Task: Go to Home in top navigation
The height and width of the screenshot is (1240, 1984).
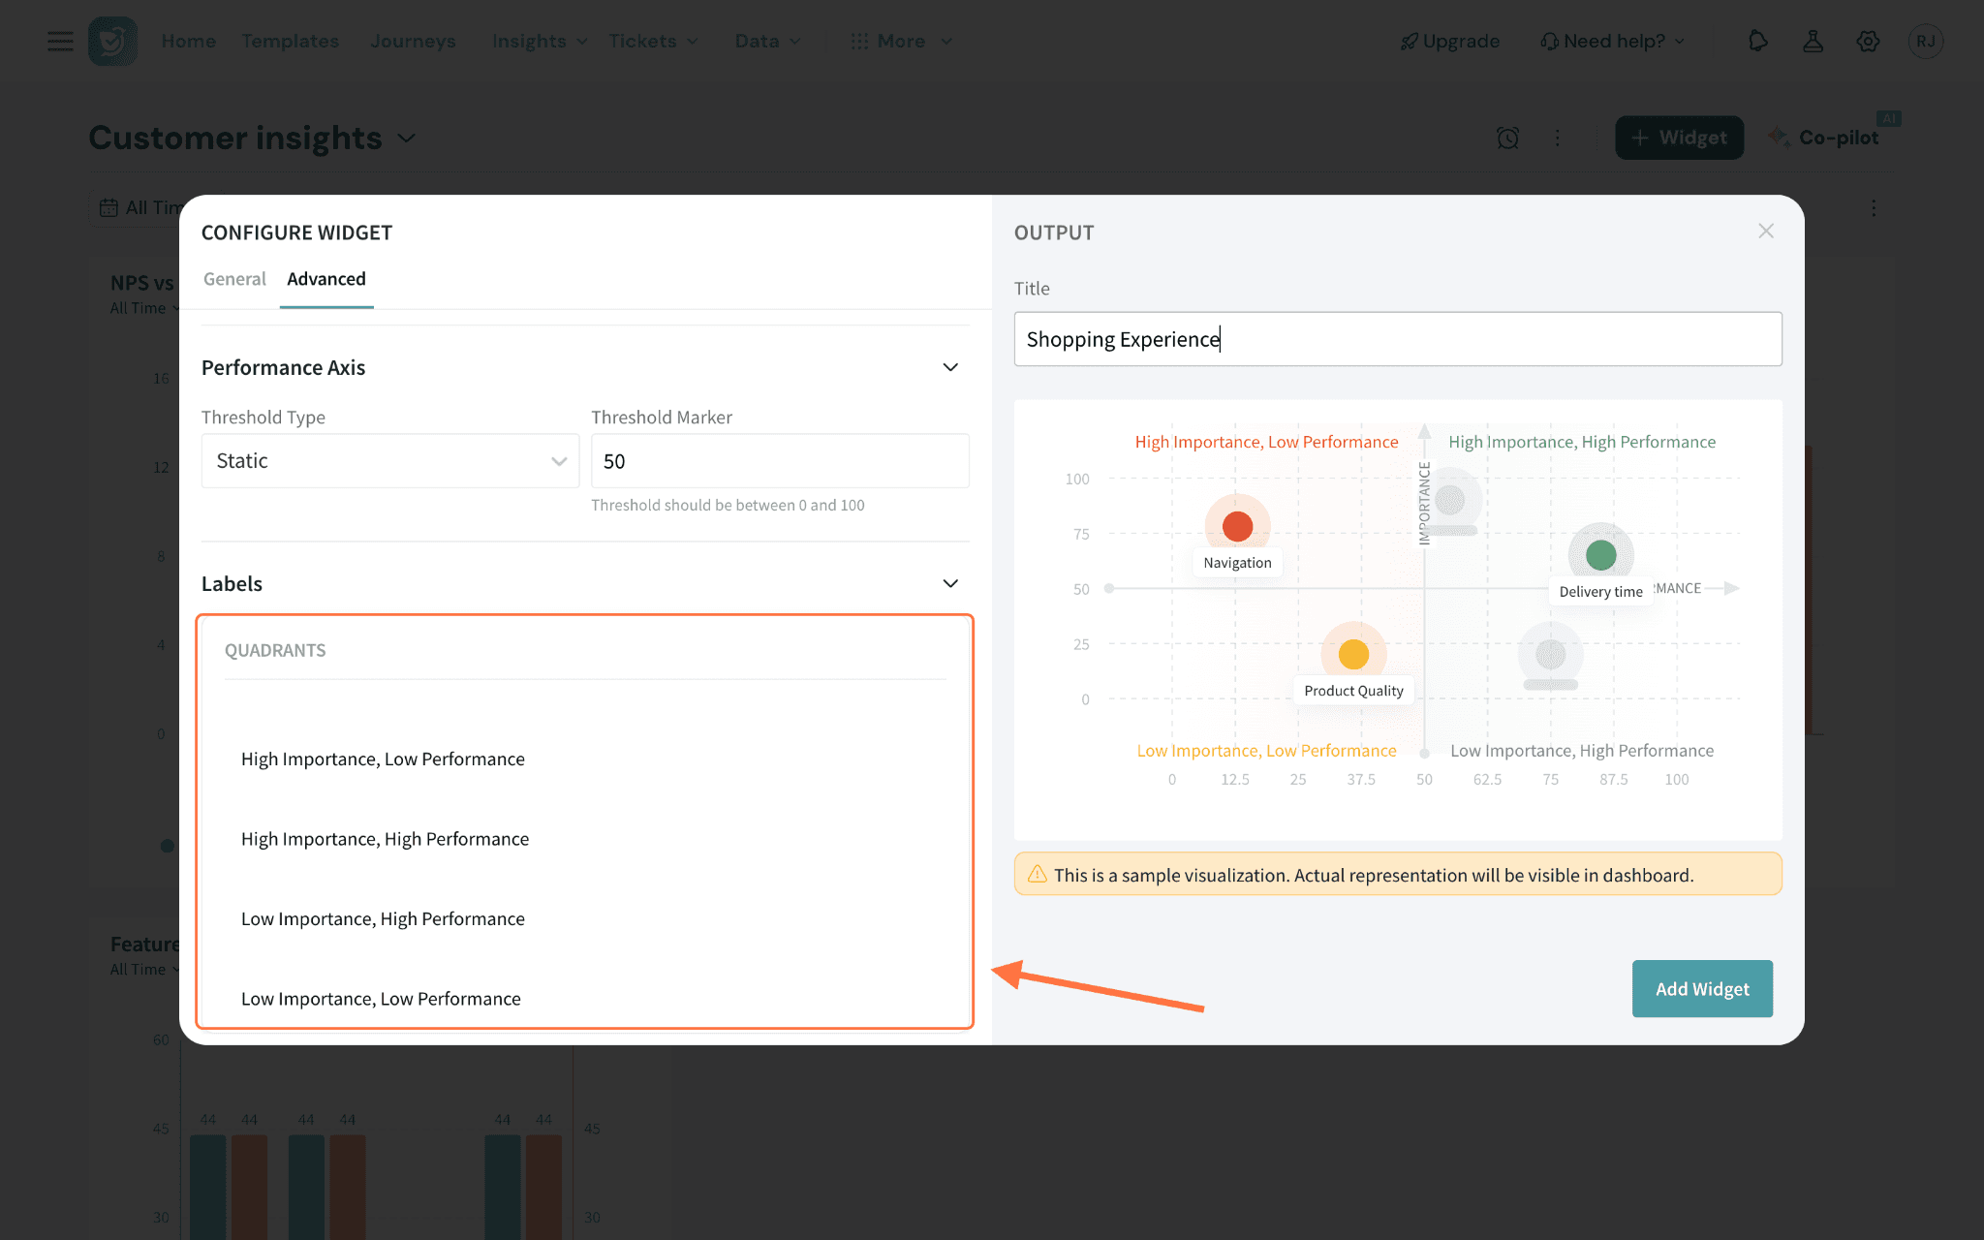Action: pyautogui.click(x=189, y=41)
